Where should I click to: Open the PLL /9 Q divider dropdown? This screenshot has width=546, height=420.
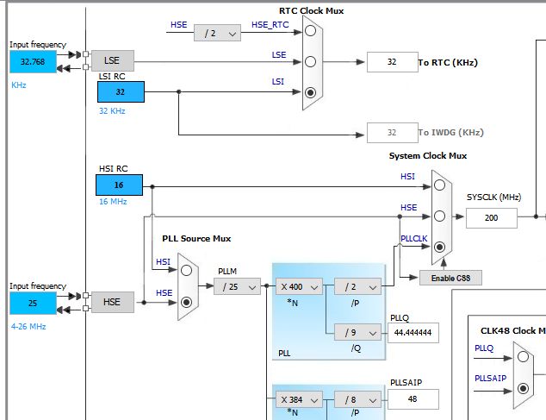tap(357, 332)
